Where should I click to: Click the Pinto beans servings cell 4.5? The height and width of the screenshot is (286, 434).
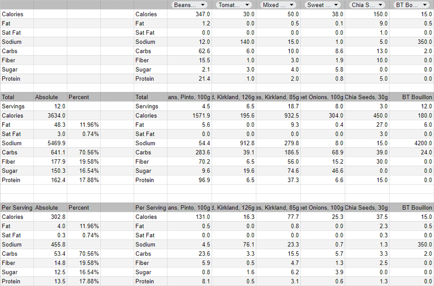189,106
